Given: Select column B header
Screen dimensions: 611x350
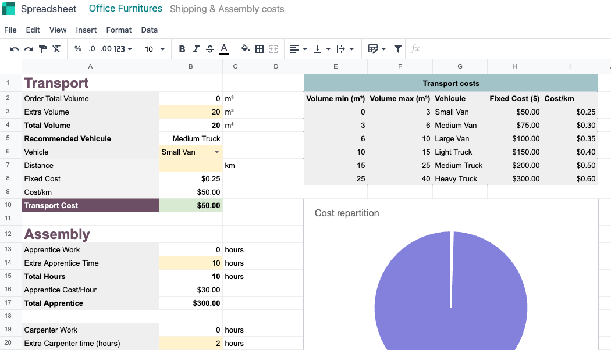Looking at the screenshot, I should [x=191, y=67].
